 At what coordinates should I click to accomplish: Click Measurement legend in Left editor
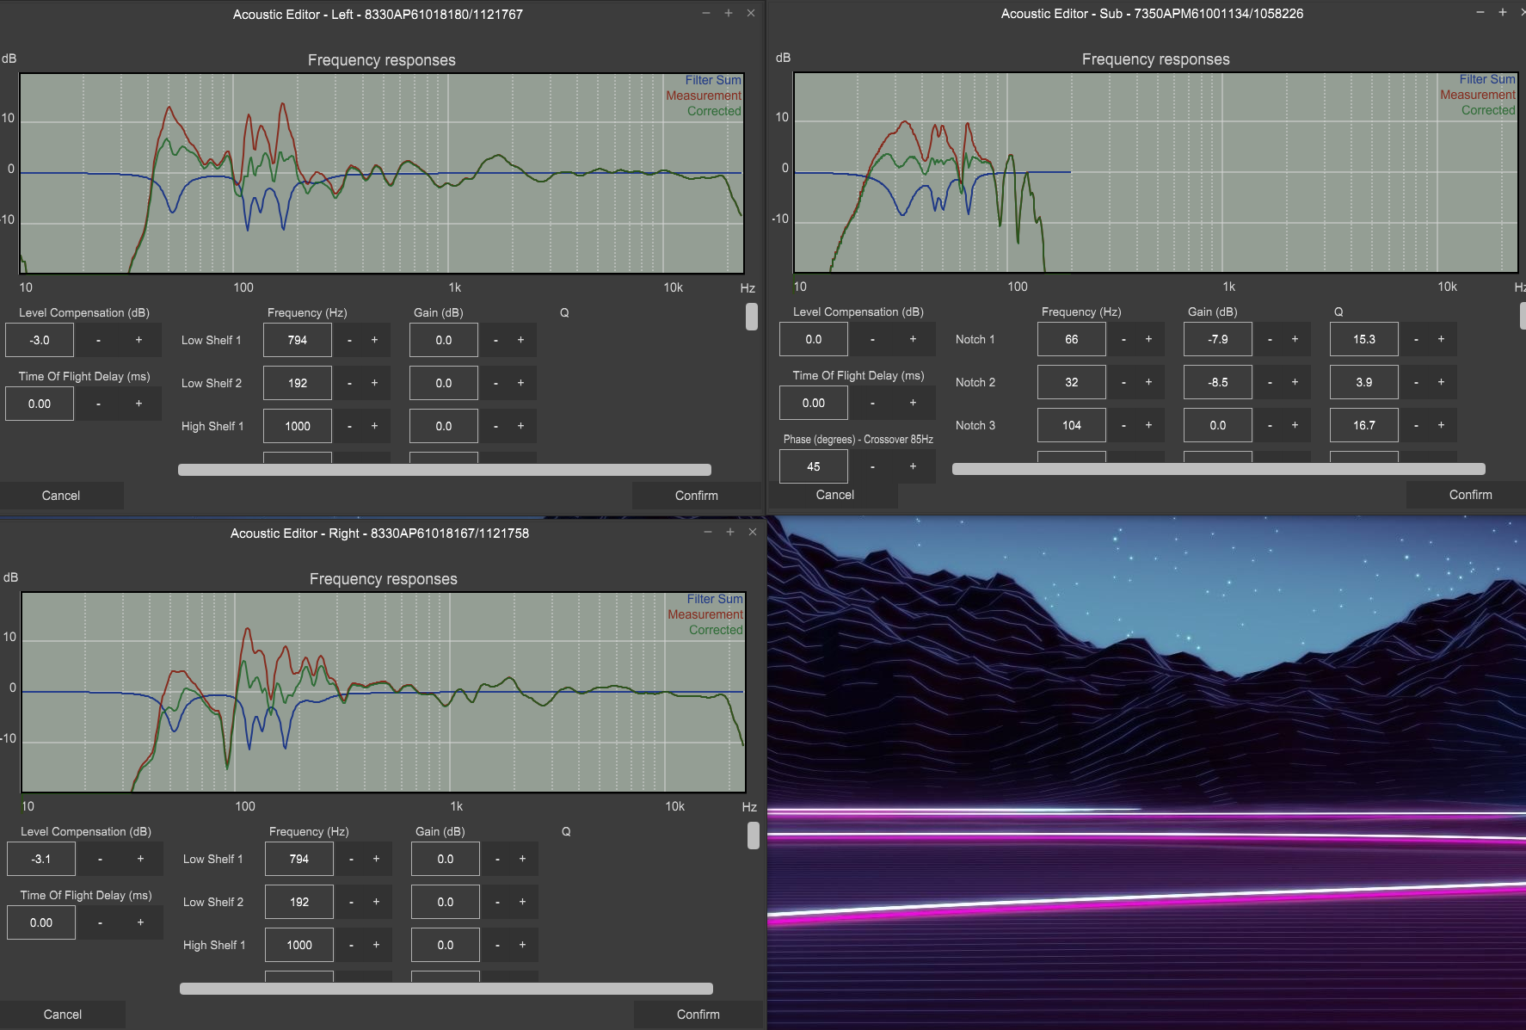coord(704,96)
